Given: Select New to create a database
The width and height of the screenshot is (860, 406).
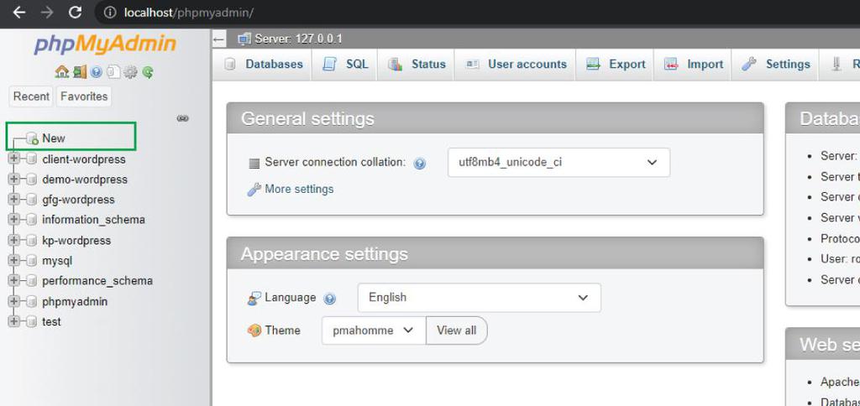Looking at the screenshot, I should coord(53,138).
